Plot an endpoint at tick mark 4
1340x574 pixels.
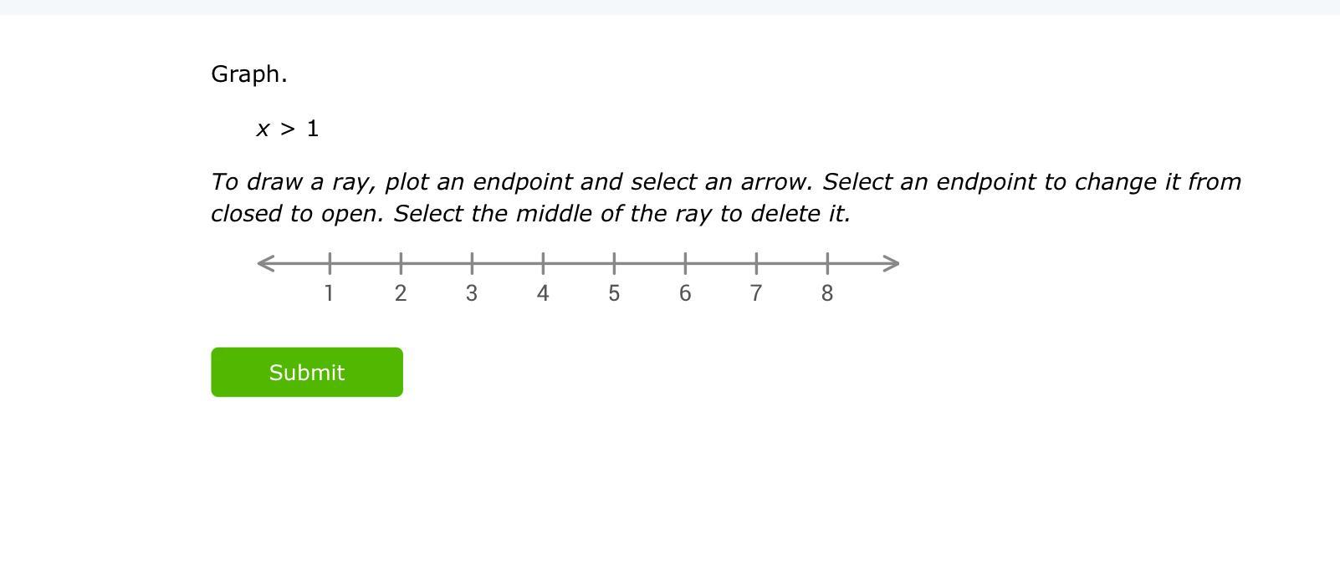[x=543, y=263]
